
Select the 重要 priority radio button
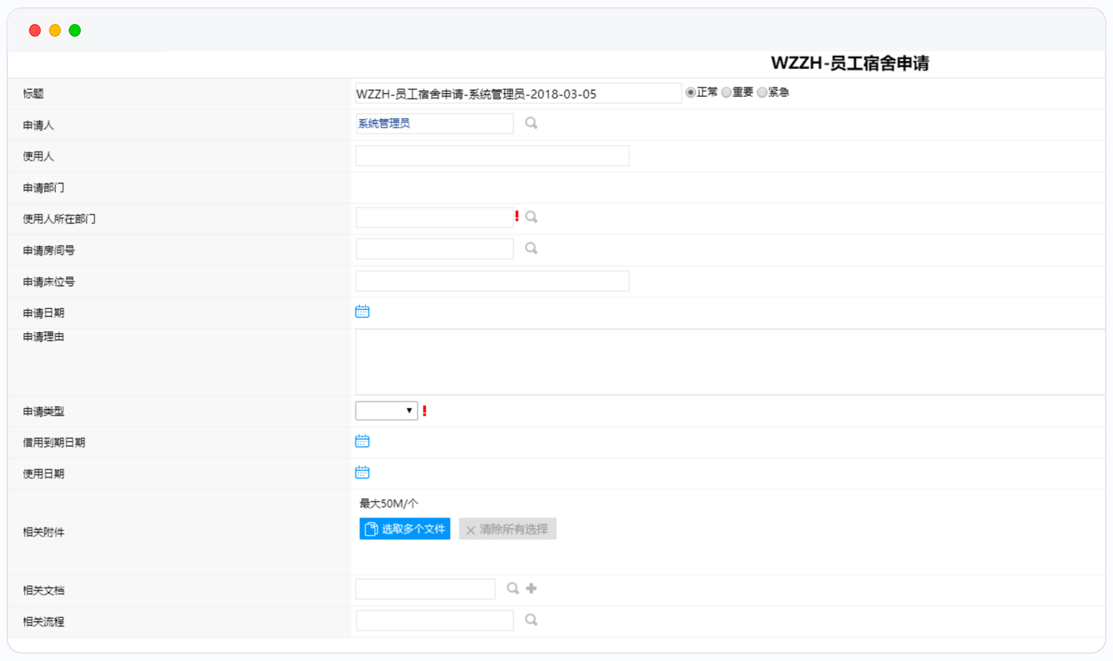pos(726,92)
